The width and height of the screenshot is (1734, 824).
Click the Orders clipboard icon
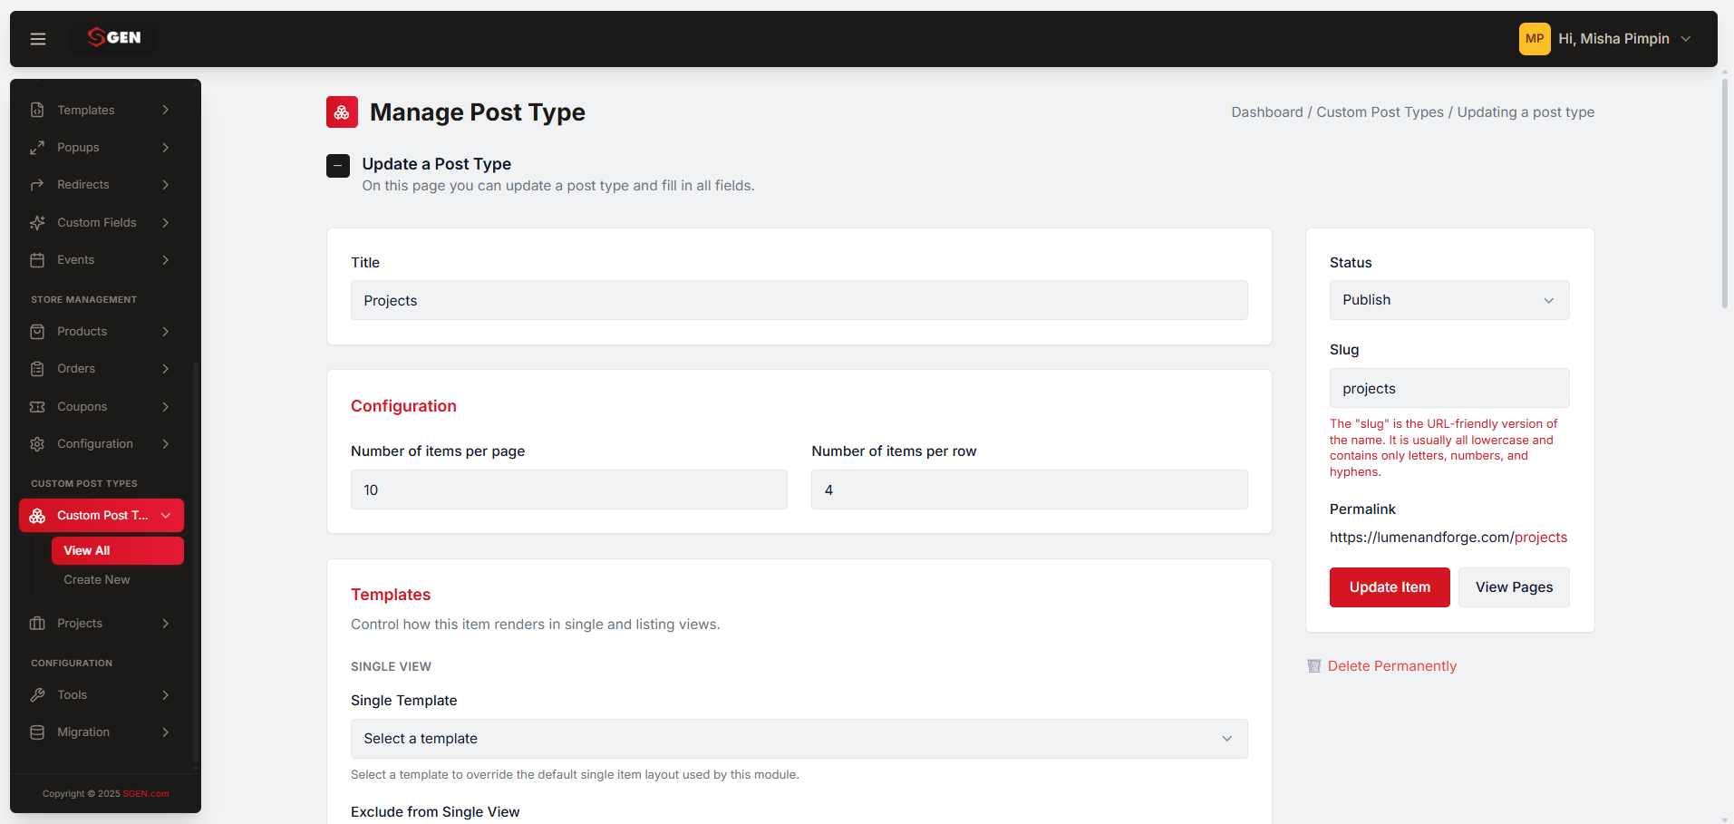[37, 369]
